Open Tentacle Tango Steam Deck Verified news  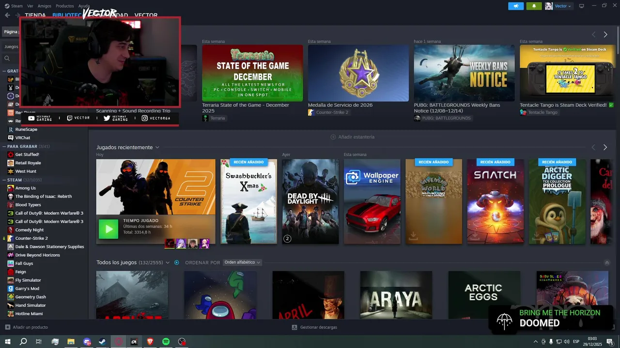pyautogui.click(x=567, y=73)
